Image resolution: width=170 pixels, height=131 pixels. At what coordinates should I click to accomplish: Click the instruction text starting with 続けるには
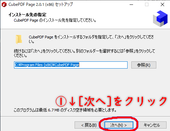[84, 53]
